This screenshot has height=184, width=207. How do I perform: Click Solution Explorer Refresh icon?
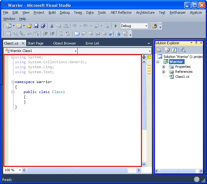(x=174, y=50)
